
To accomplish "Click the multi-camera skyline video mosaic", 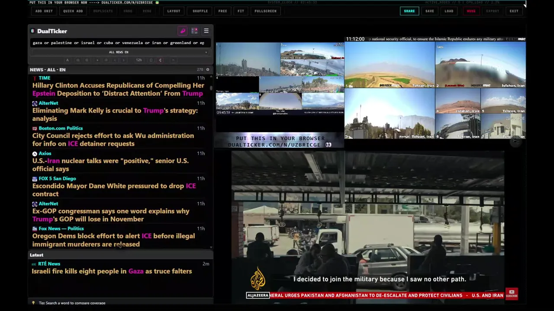I will (x=280, y=79).
